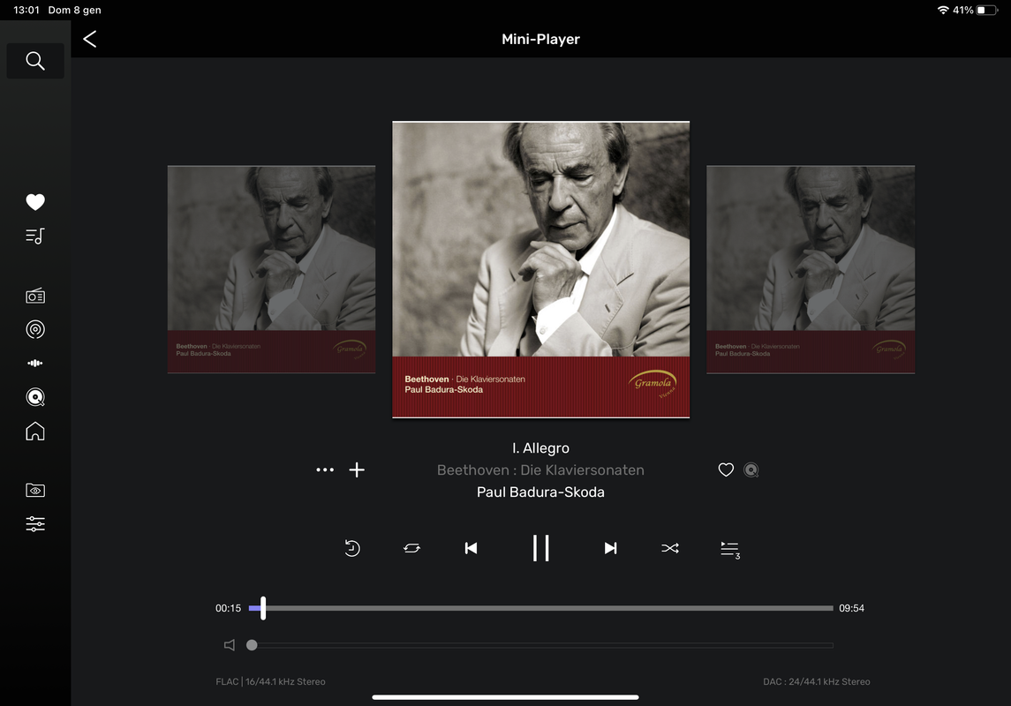Open Favorites via the sidebar heart icon
The width and height of the screenshot is (1011, 706).
click(x=35, y=202)
